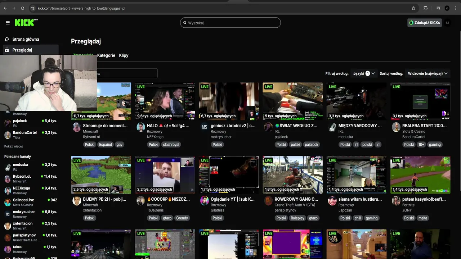The height and width of the screenshot is (259, 461).
Task: Expand followed channels with Pokaż więcej
Action: [x=13, y=146]
